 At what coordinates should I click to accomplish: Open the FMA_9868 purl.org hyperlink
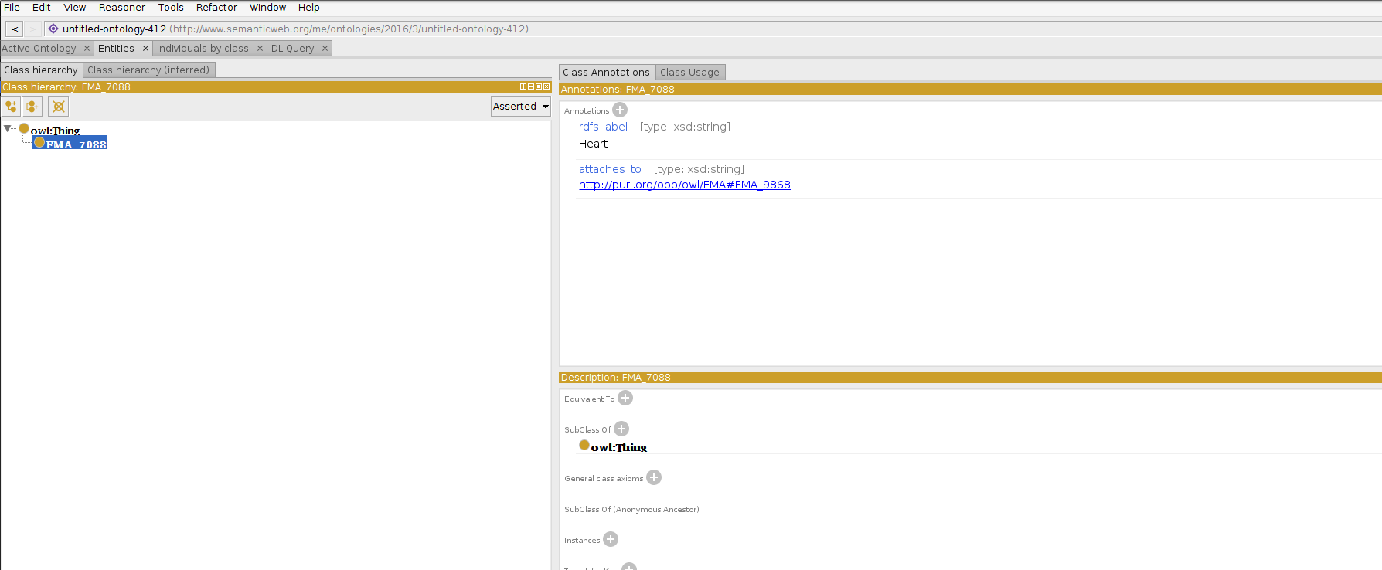click(685, 185)
